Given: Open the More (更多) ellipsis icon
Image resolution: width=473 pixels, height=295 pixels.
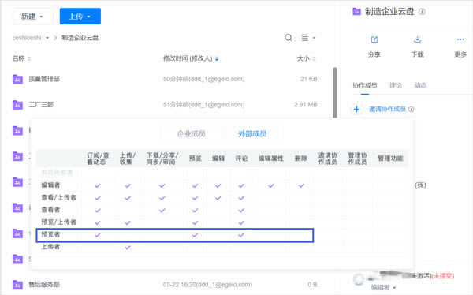Looking at the screenshot, I should pos(460,39).
